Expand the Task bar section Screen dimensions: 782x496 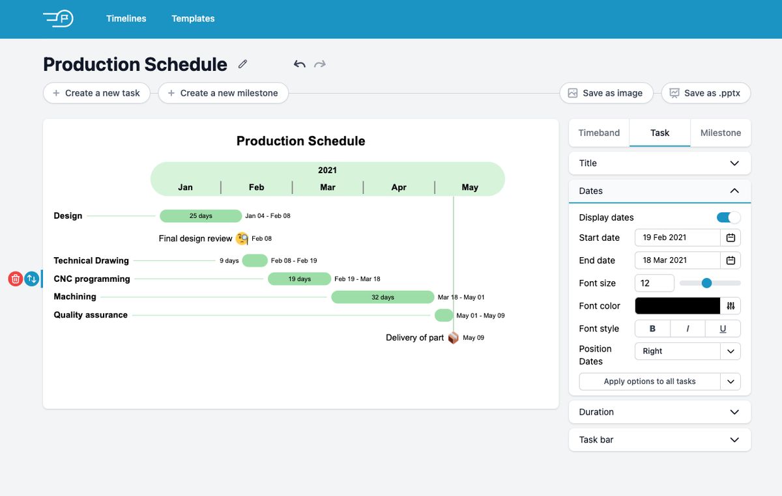point(659,439)
